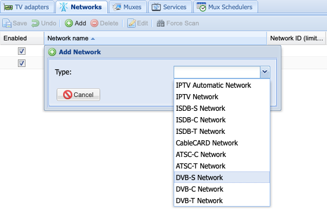
Task: Toggle the first row Enabled checkbox
Action: click(x=21, y=51)
